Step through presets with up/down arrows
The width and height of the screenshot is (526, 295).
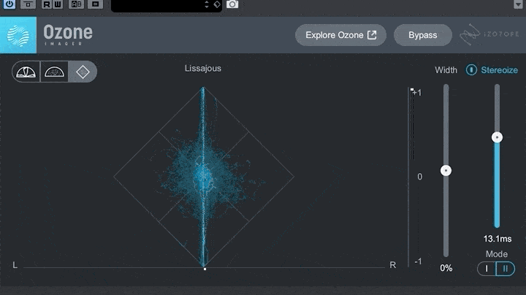pyautogui.click(x=207, y=4)
